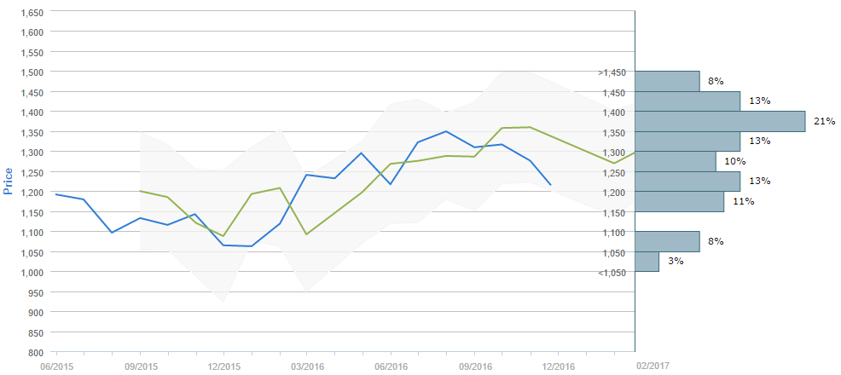Viewport: 841px width, 375px height.
Task: Click the 06/2015 x-axis date label
Action: [x=56, y=365]
